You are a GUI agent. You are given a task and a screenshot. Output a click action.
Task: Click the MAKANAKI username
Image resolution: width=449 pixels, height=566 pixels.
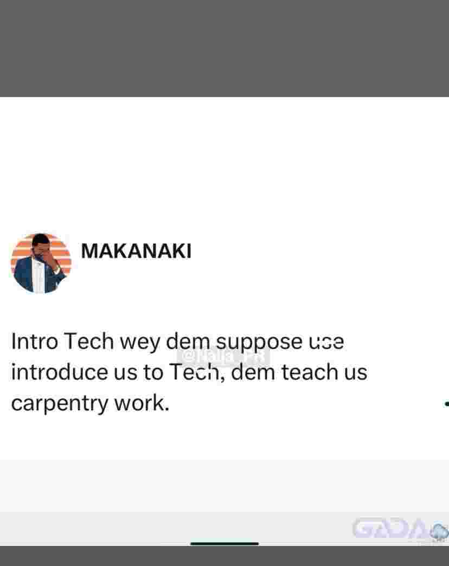[x=136, y=251]
